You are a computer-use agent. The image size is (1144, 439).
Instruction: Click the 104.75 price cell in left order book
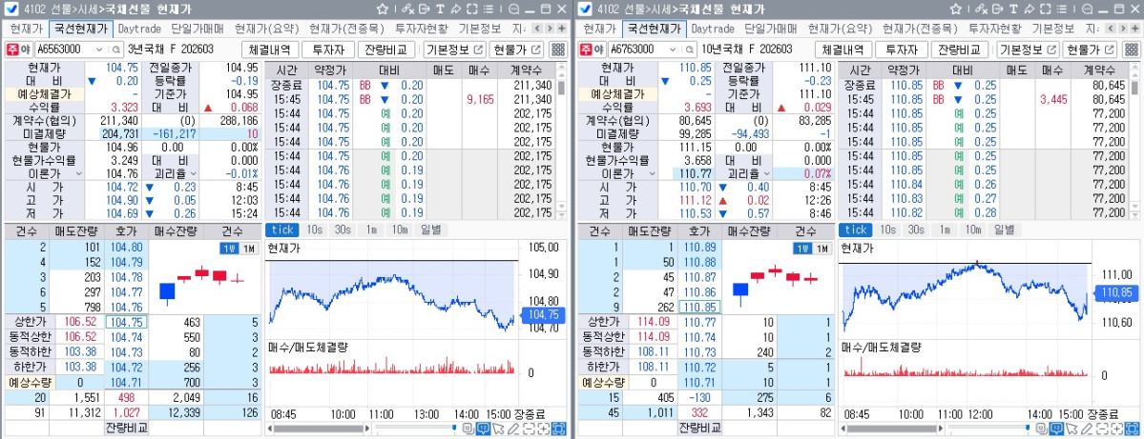pos(127,322)
